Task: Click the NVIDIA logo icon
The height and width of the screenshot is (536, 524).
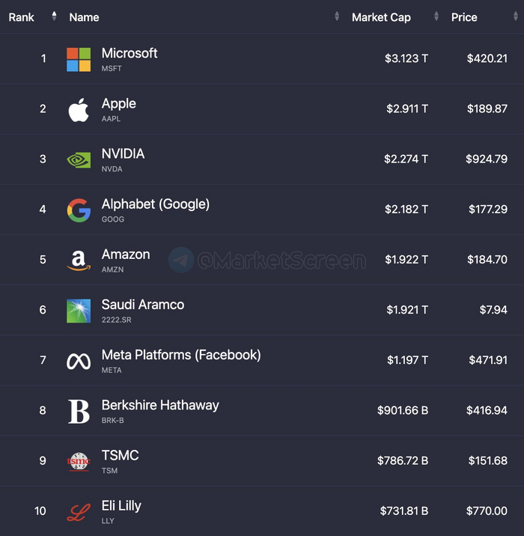Action: (x=79, y=159)
